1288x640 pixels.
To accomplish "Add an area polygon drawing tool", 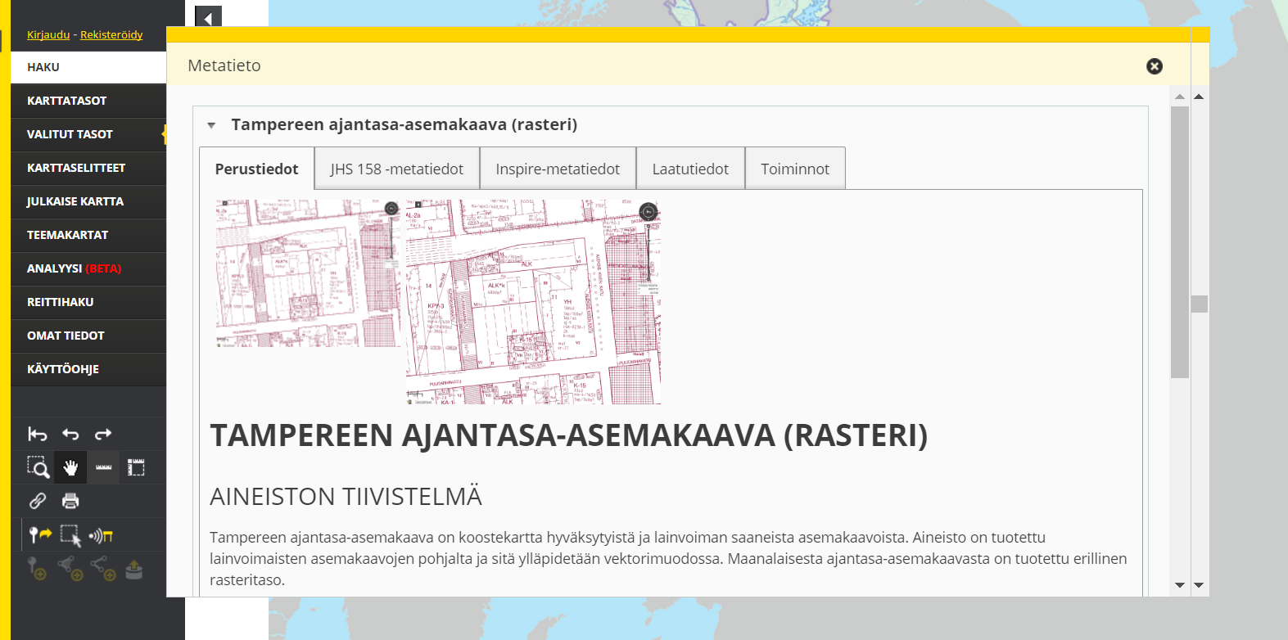I will pos(70,569).
